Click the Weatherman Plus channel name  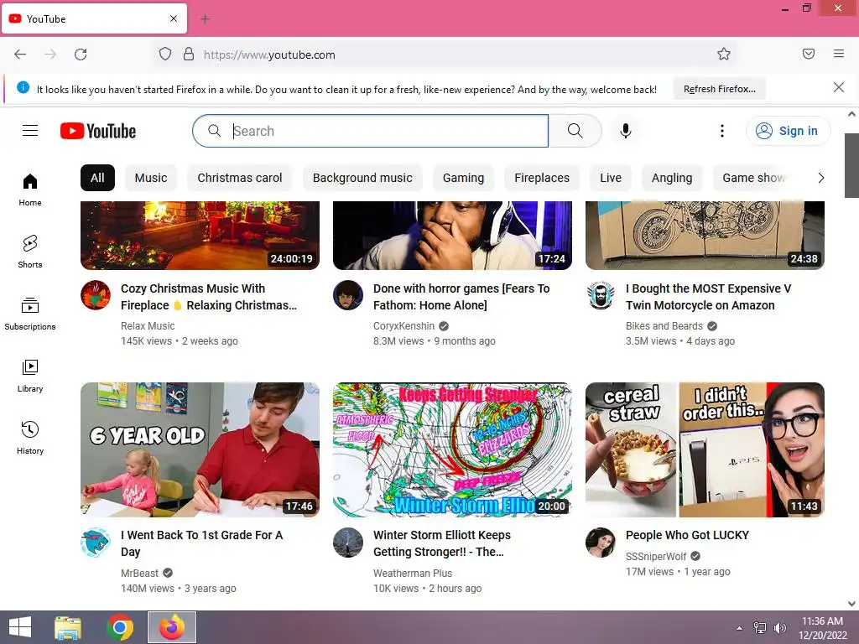pos(413,574)
